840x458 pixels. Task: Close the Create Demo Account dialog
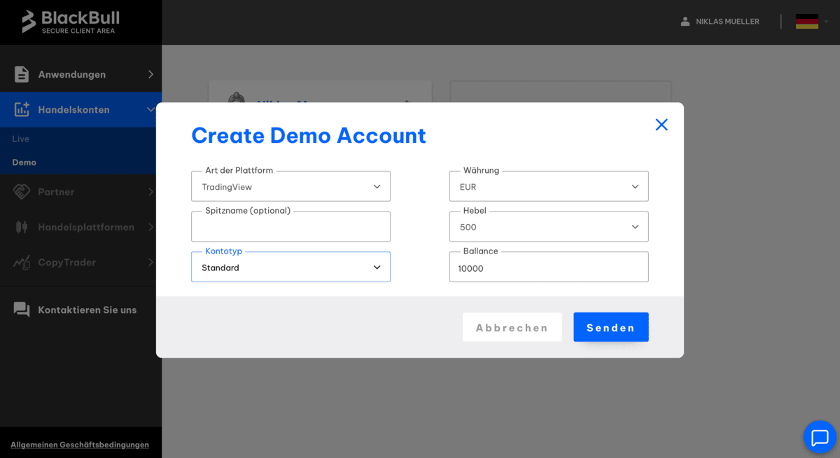coord(661,125)
